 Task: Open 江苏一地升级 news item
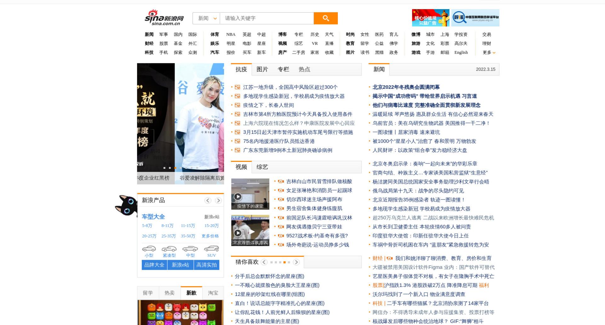click(290, 87)
